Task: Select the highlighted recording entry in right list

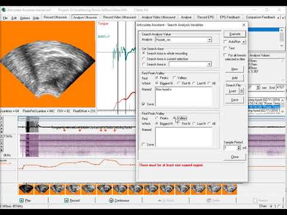Action: pos(264,107)
